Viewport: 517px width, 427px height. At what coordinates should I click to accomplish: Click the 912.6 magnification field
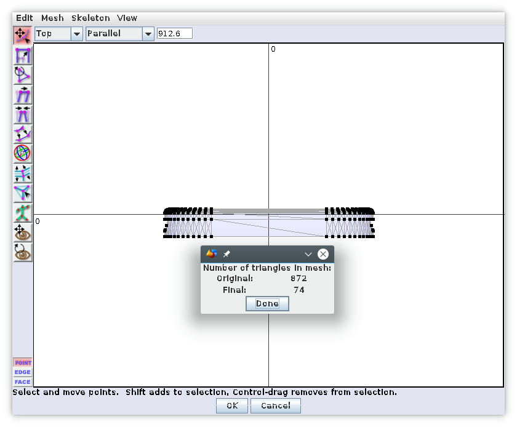click(x=174, y=34)
